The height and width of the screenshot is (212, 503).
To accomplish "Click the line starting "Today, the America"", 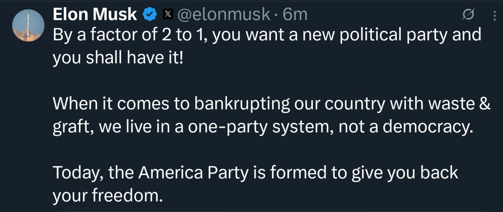I will click(x=255, y=172).
